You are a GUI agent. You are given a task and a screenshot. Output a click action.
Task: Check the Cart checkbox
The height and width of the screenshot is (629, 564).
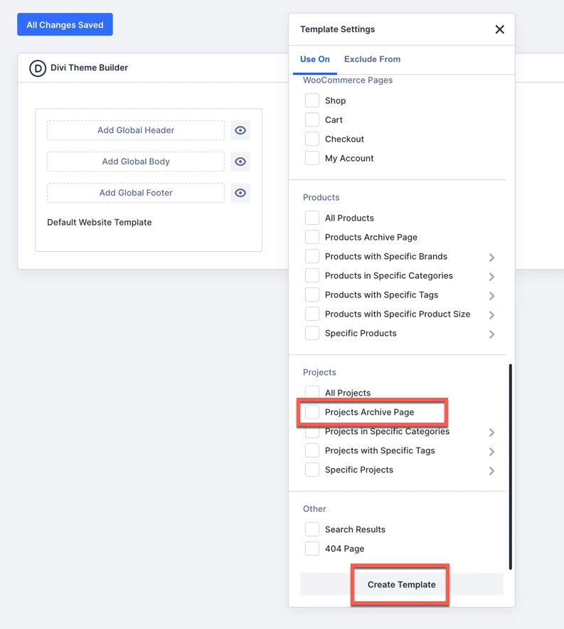pos(312,120)
